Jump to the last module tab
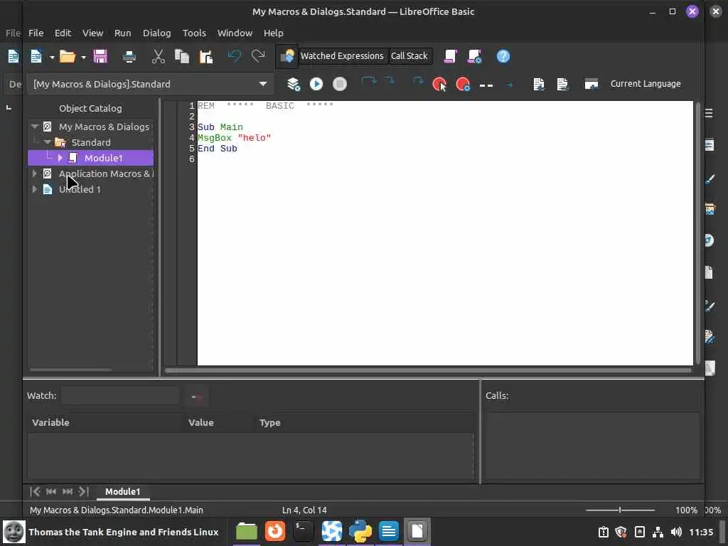Screen dimensions: 728x546 84,492
